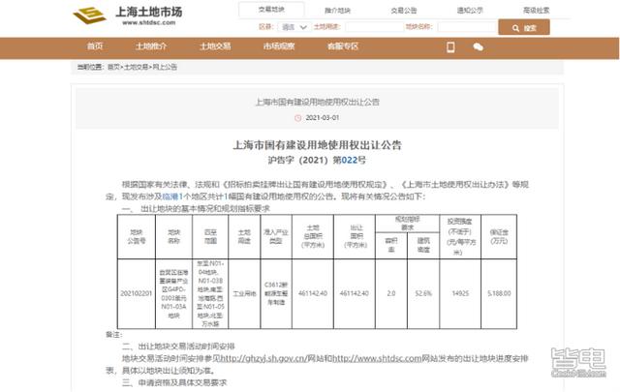Focus the 地块名称 input field
The image size is (620, 392).
tap(467, 27)
